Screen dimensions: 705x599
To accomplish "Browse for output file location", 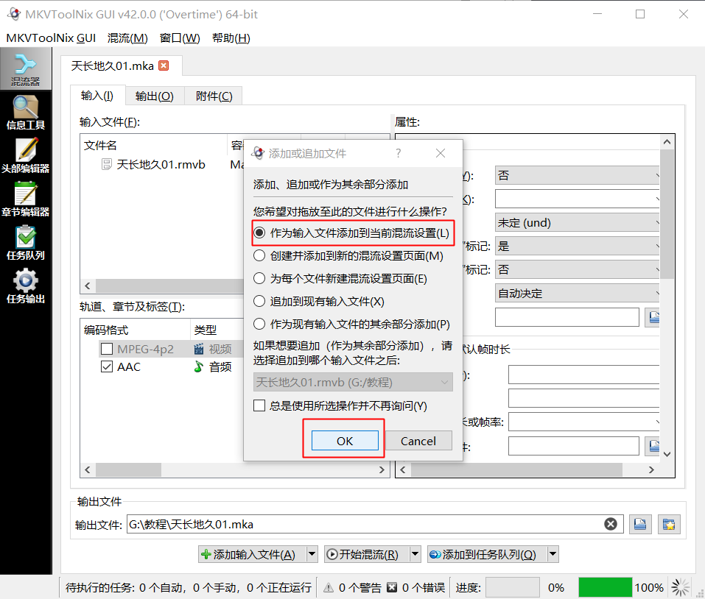I will pyautogui.click(x=640, y=524).
